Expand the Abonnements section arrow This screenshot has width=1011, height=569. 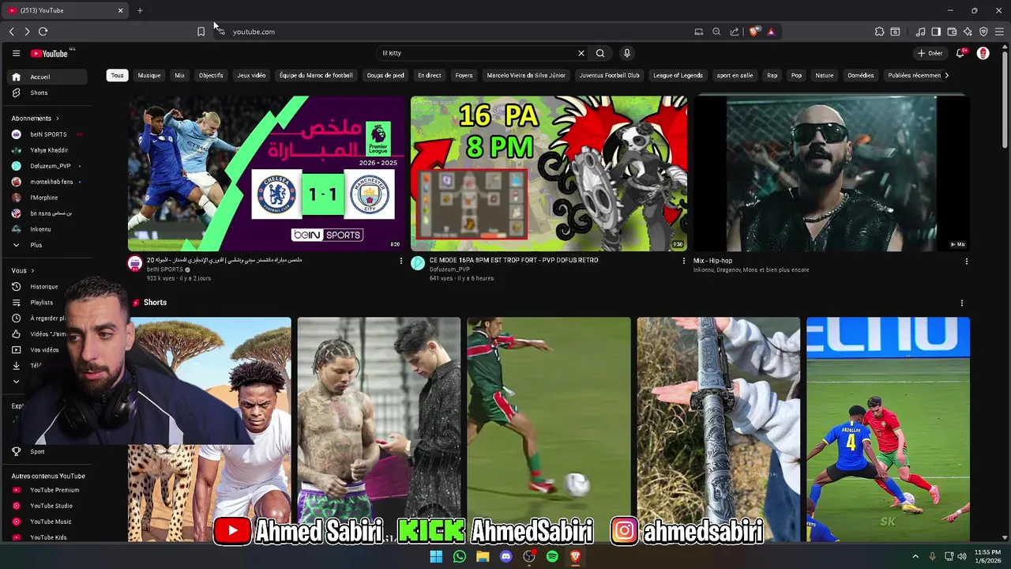pos(57,119)
